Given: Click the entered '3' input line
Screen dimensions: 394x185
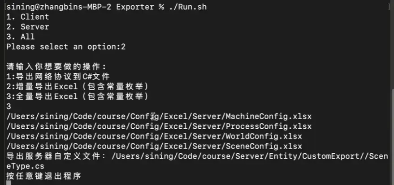Looking at the screenshot, I should (x=9, y=107).
